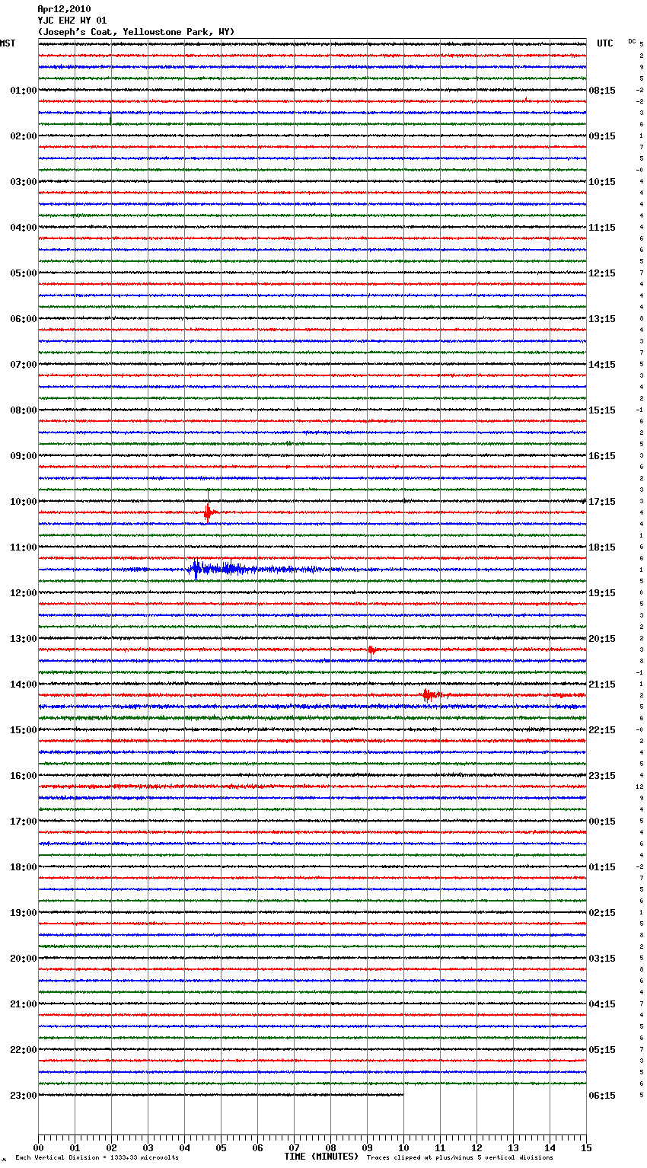Click the 23:00 MST time label
The image size is (647, 1168).
coord(24,1096)
